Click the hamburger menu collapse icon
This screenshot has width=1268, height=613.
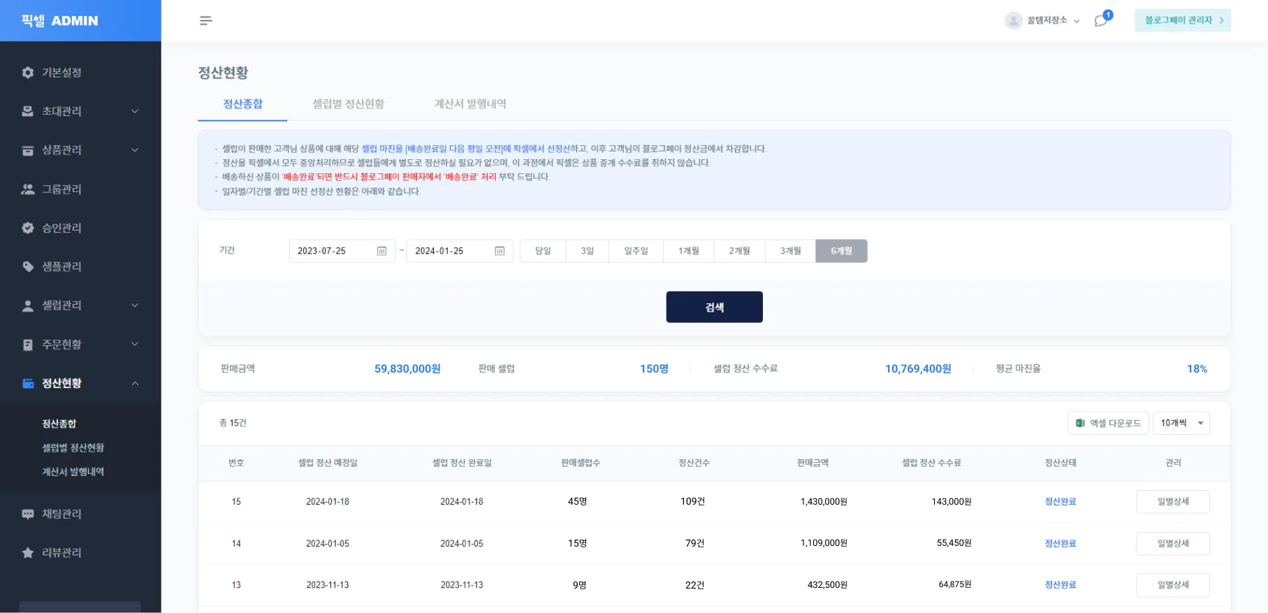pos(205,21)
